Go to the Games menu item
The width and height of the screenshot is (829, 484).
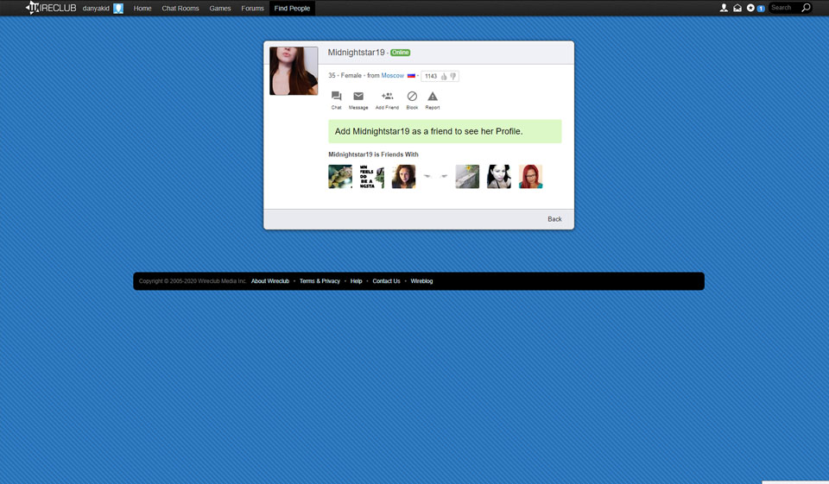[x=220, y=8]
